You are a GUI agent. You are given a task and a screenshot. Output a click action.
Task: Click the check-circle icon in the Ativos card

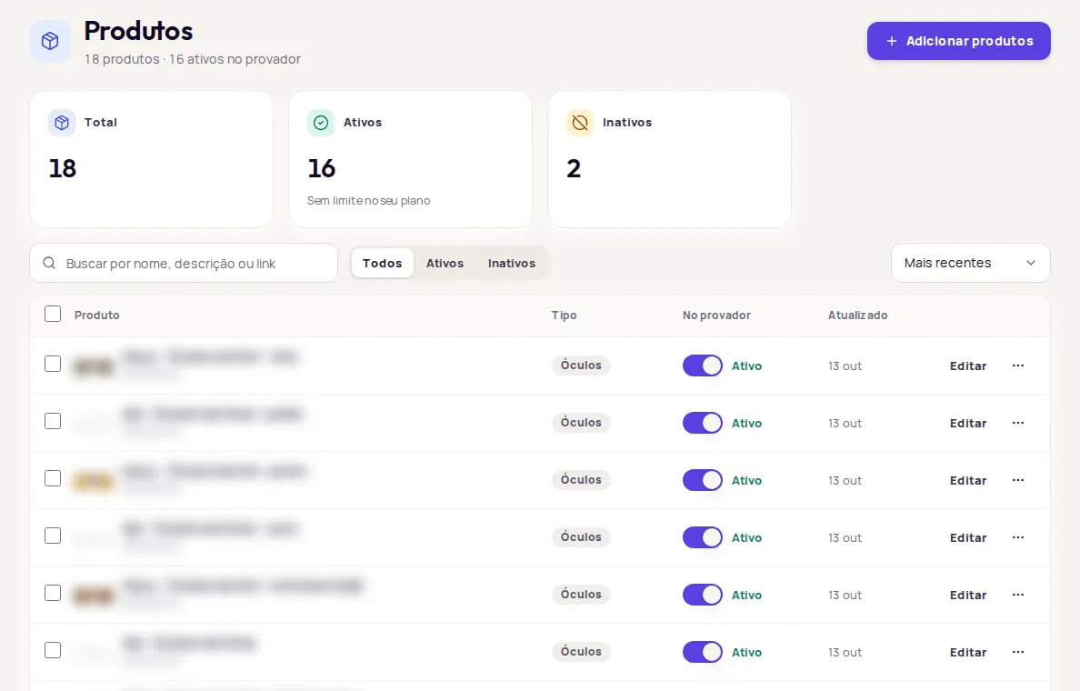(321, 123)
